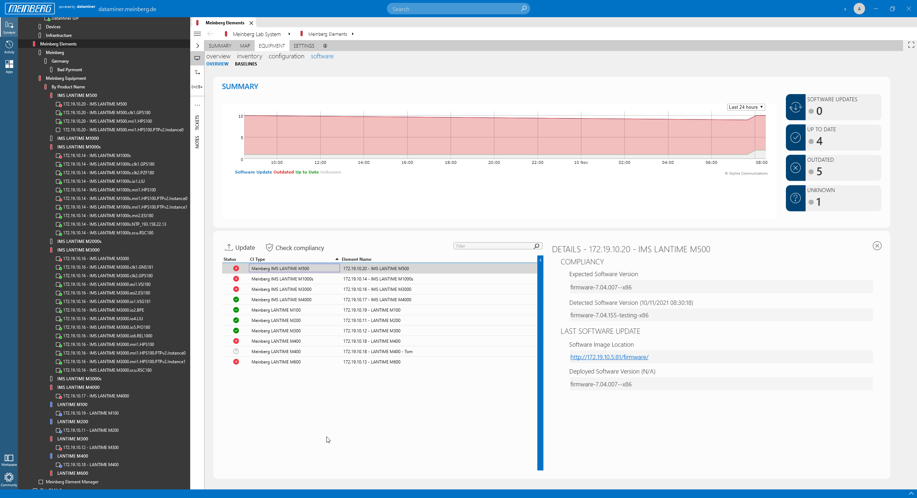This screenshot has width=917, height=498.
Task: Sort by the Status column header
Action: point(230,259)
